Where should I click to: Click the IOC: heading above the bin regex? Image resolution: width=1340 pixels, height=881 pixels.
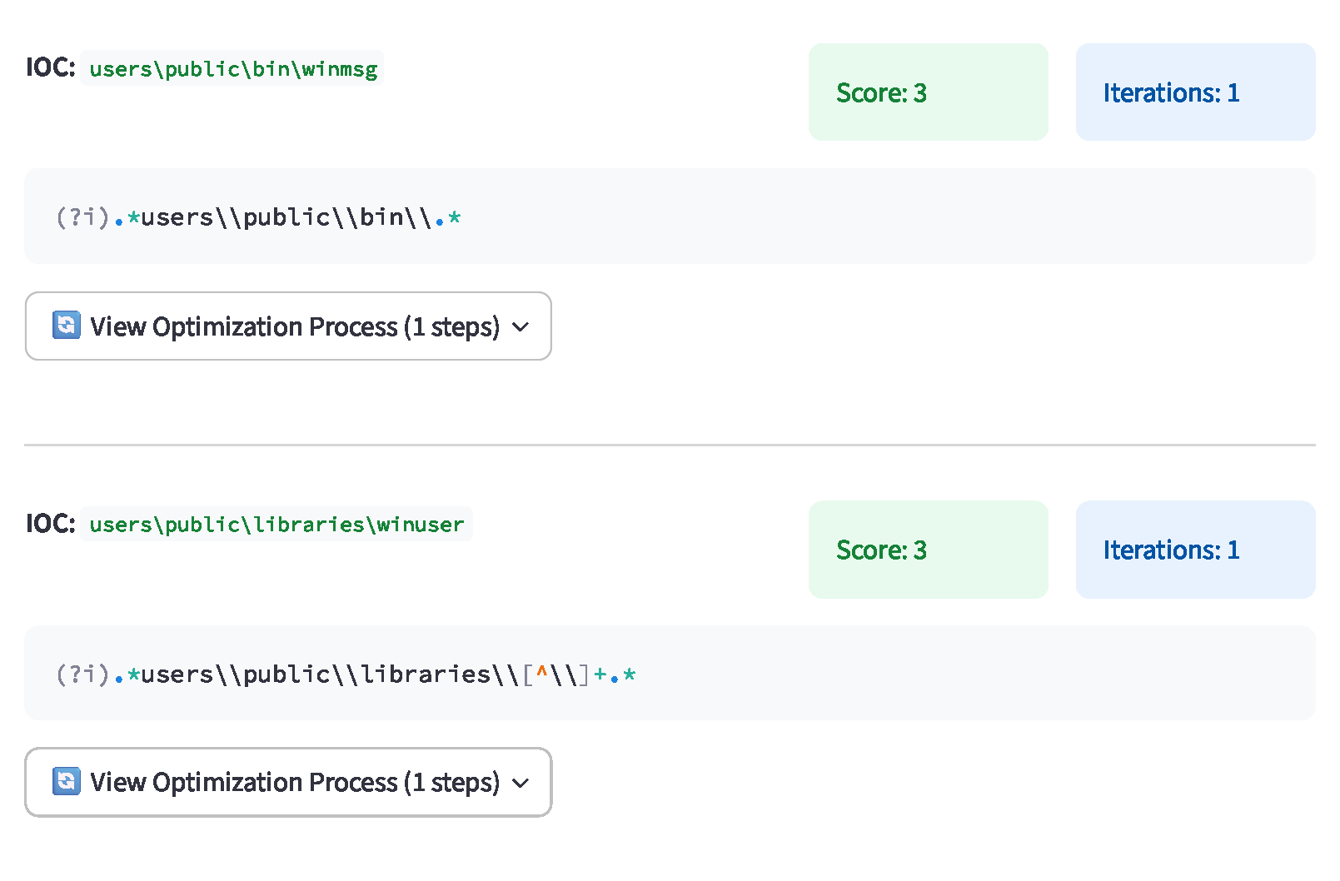click(x=51, y=67)
